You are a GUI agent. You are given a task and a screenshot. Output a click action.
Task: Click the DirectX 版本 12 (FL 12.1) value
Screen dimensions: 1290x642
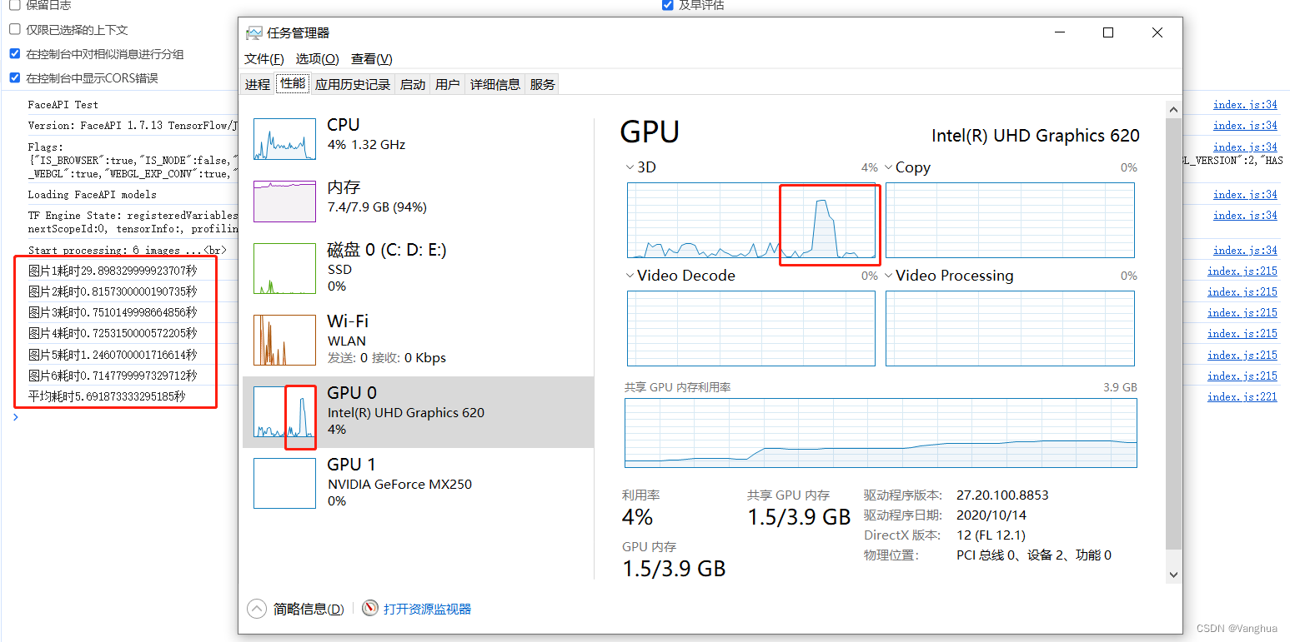coord(991,535)
